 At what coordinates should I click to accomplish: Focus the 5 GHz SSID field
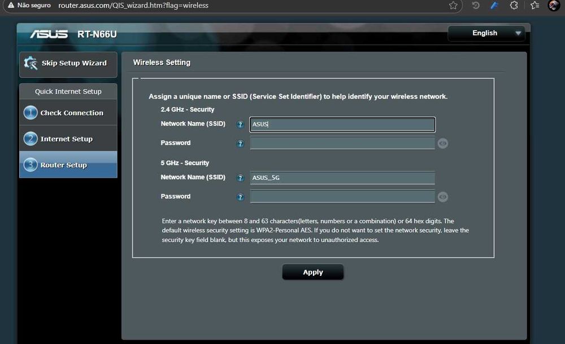(x=342, y=178)
